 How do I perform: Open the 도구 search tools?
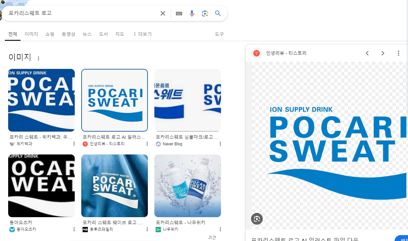(219, 34)
